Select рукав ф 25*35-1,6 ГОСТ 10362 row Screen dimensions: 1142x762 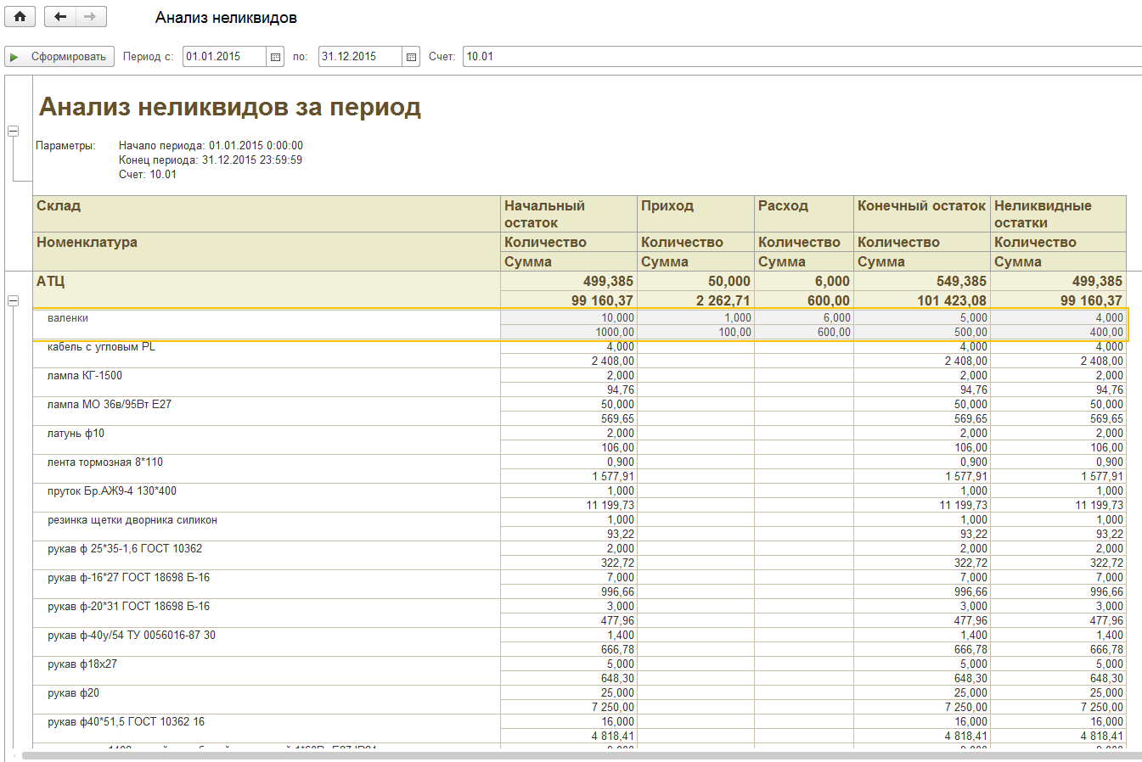pos(579,556)
